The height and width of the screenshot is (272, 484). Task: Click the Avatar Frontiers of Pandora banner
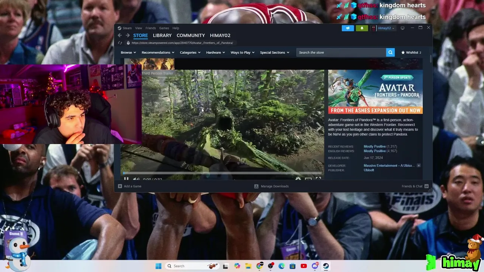375,92
